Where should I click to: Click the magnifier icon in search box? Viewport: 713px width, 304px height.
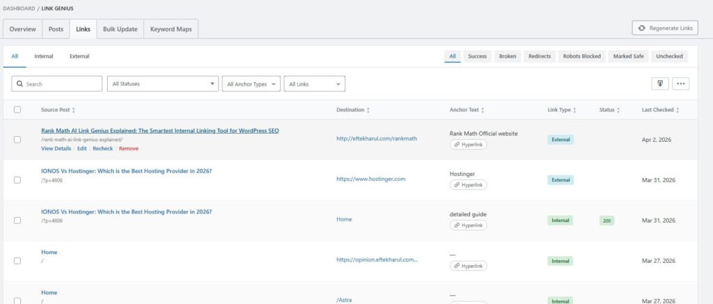[x=19, y=84]
